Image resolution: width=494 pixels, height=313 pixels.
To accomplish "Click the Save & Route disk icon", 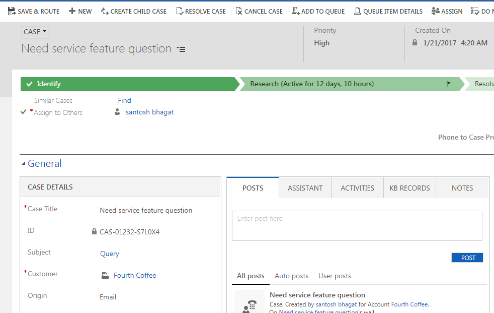I will (x=12, y=11).
